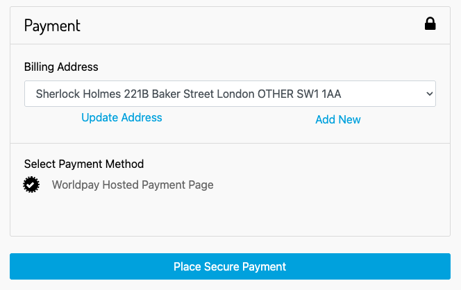Click the secure lock symbol top right
The width and height of the screenshot is (461, 290).
(430, 25)
